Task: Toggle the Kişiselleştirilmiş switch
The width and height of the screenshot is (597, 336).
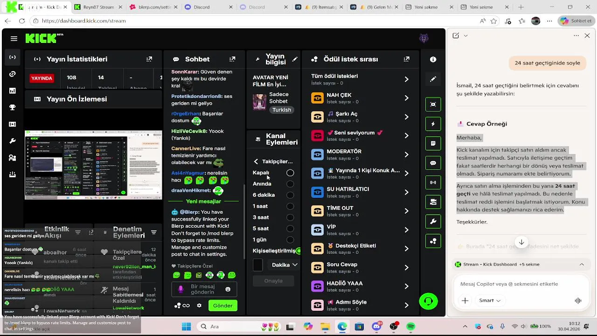Action: pyautogui.click(x=298, y=251)
